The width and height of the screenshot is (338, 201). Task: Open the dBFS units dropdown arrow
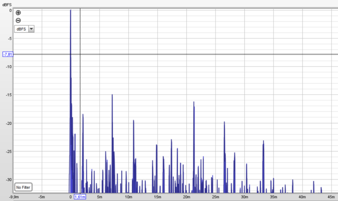(32, 29)
